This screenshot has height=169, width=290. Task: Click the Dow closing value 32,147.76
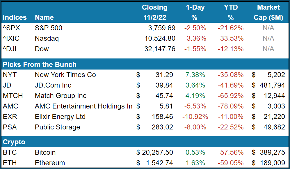pyautogui.click(x=160, y=49)
